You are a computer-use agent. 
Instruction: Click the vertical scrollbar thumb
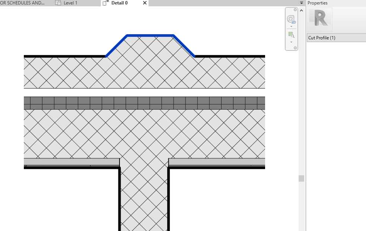[301, 179]
